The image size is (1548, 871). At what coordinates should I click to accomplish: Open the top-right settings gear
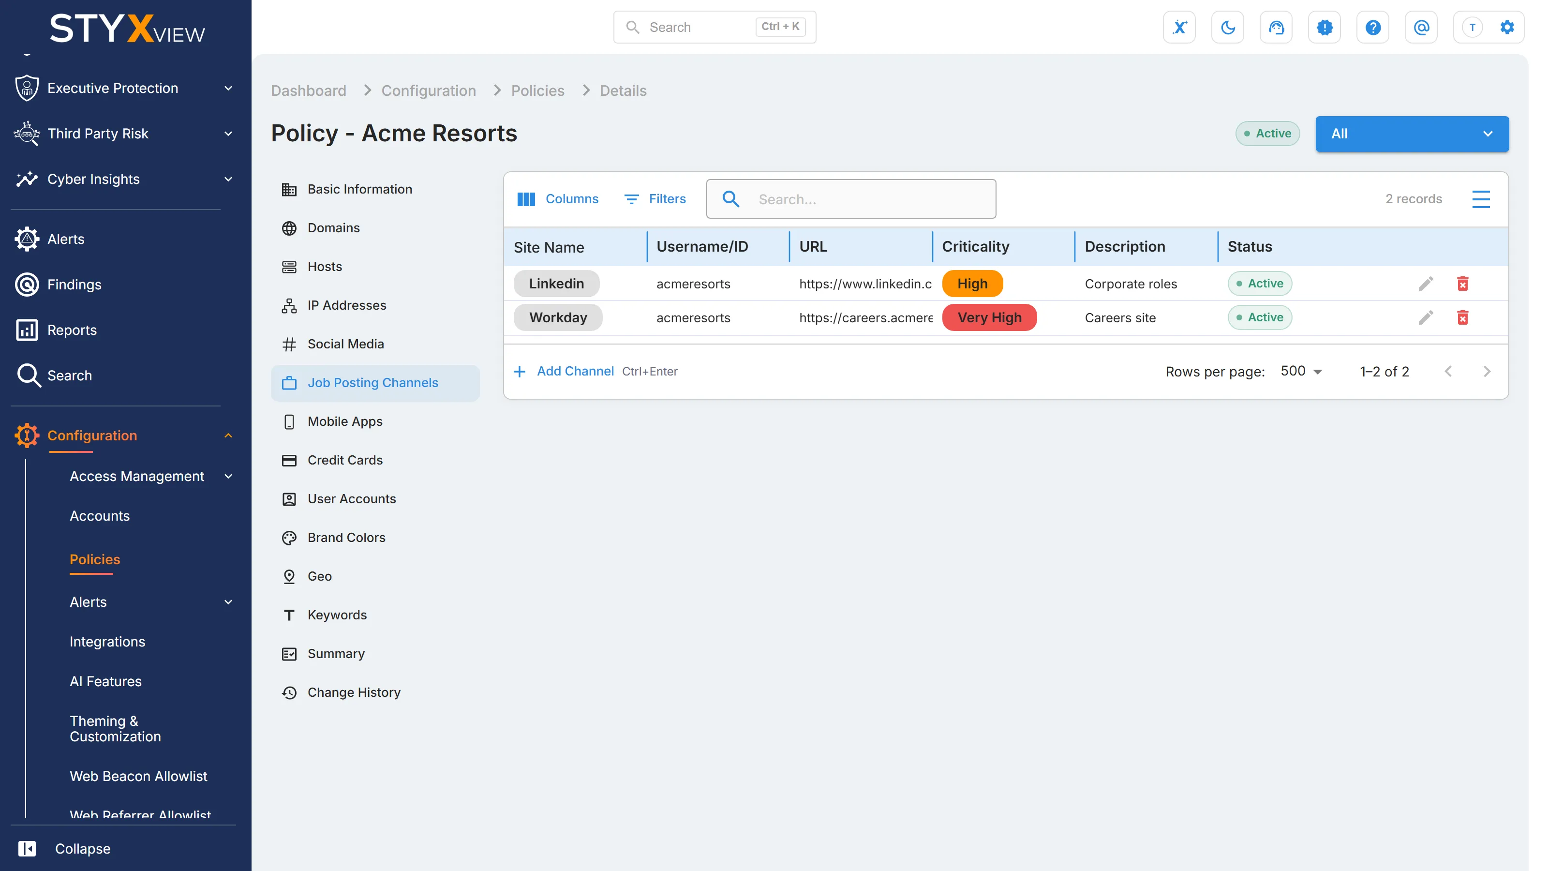coord(1507,27)
